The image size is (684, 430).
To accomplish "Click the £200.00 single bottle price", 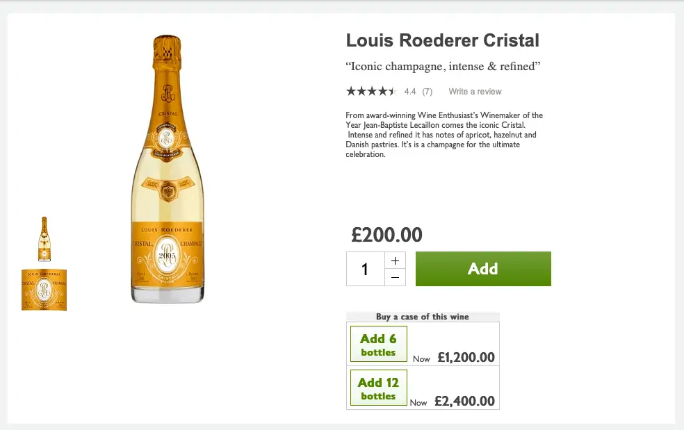I will [x=386, y=235].
